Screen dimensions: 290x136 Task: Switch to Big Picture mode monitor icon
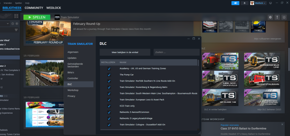(271, 3)
